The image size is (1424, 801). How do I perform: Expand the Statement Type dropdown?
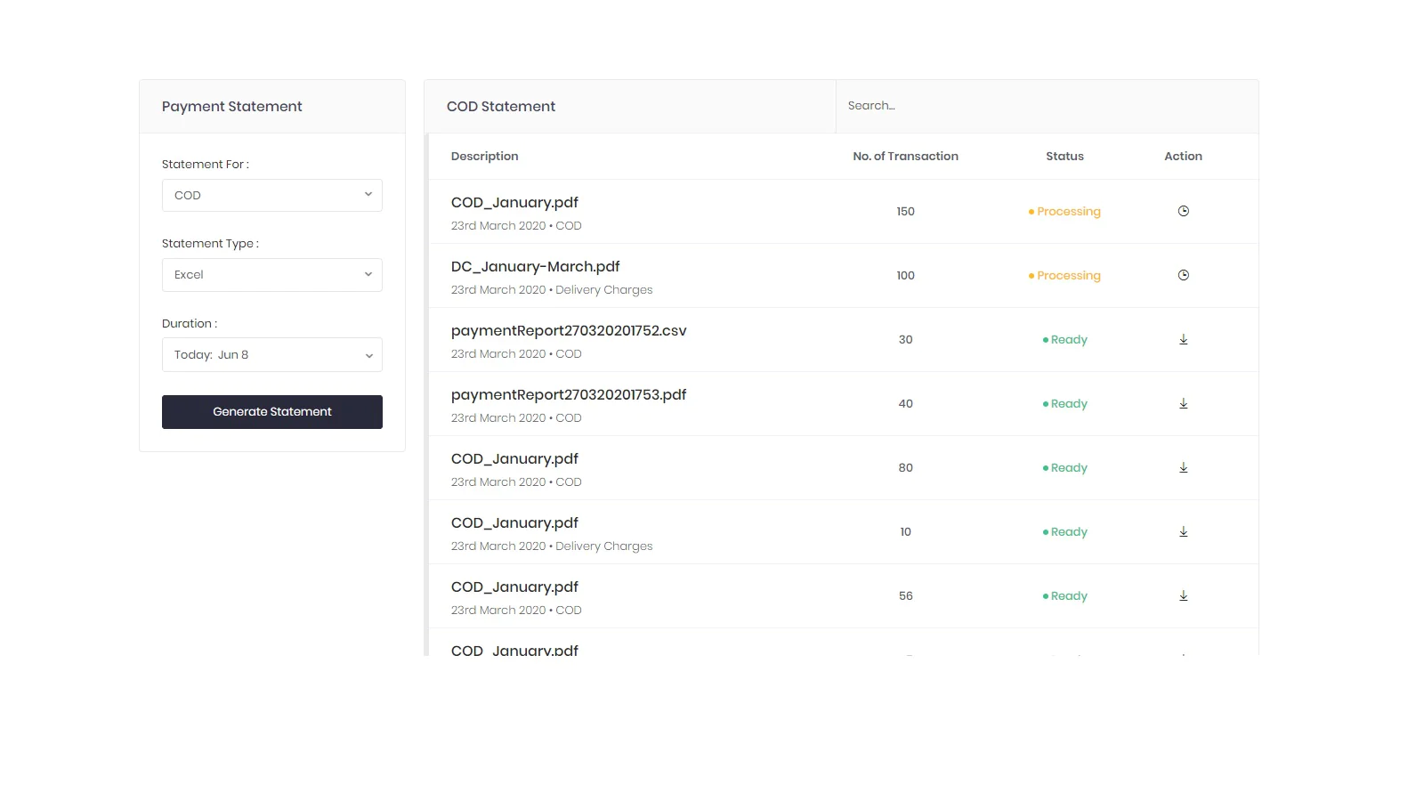(x=271, y=274)
